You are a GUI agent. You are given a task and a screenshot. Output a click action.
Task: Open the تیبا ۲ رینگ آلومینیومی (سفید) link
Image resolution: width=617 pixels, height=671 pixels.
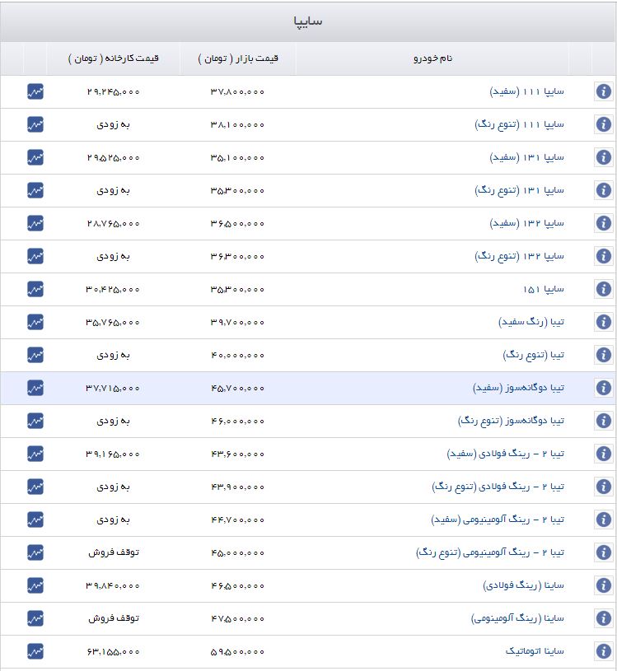tap(498, 520)
